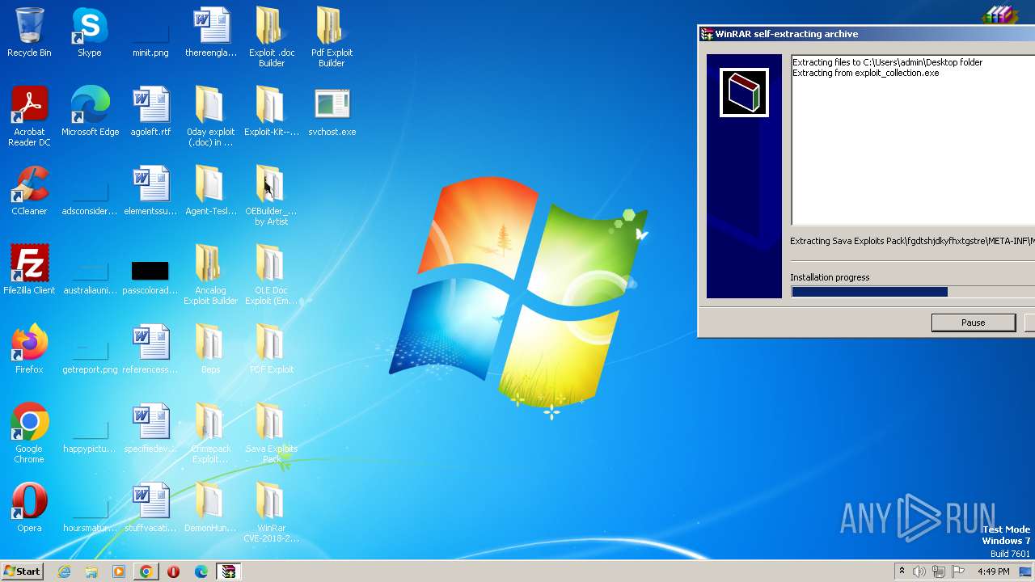This screenshot has height=582, width=1035.
Task: Show hidden tray icons arrow
Action: click(902, 571)
